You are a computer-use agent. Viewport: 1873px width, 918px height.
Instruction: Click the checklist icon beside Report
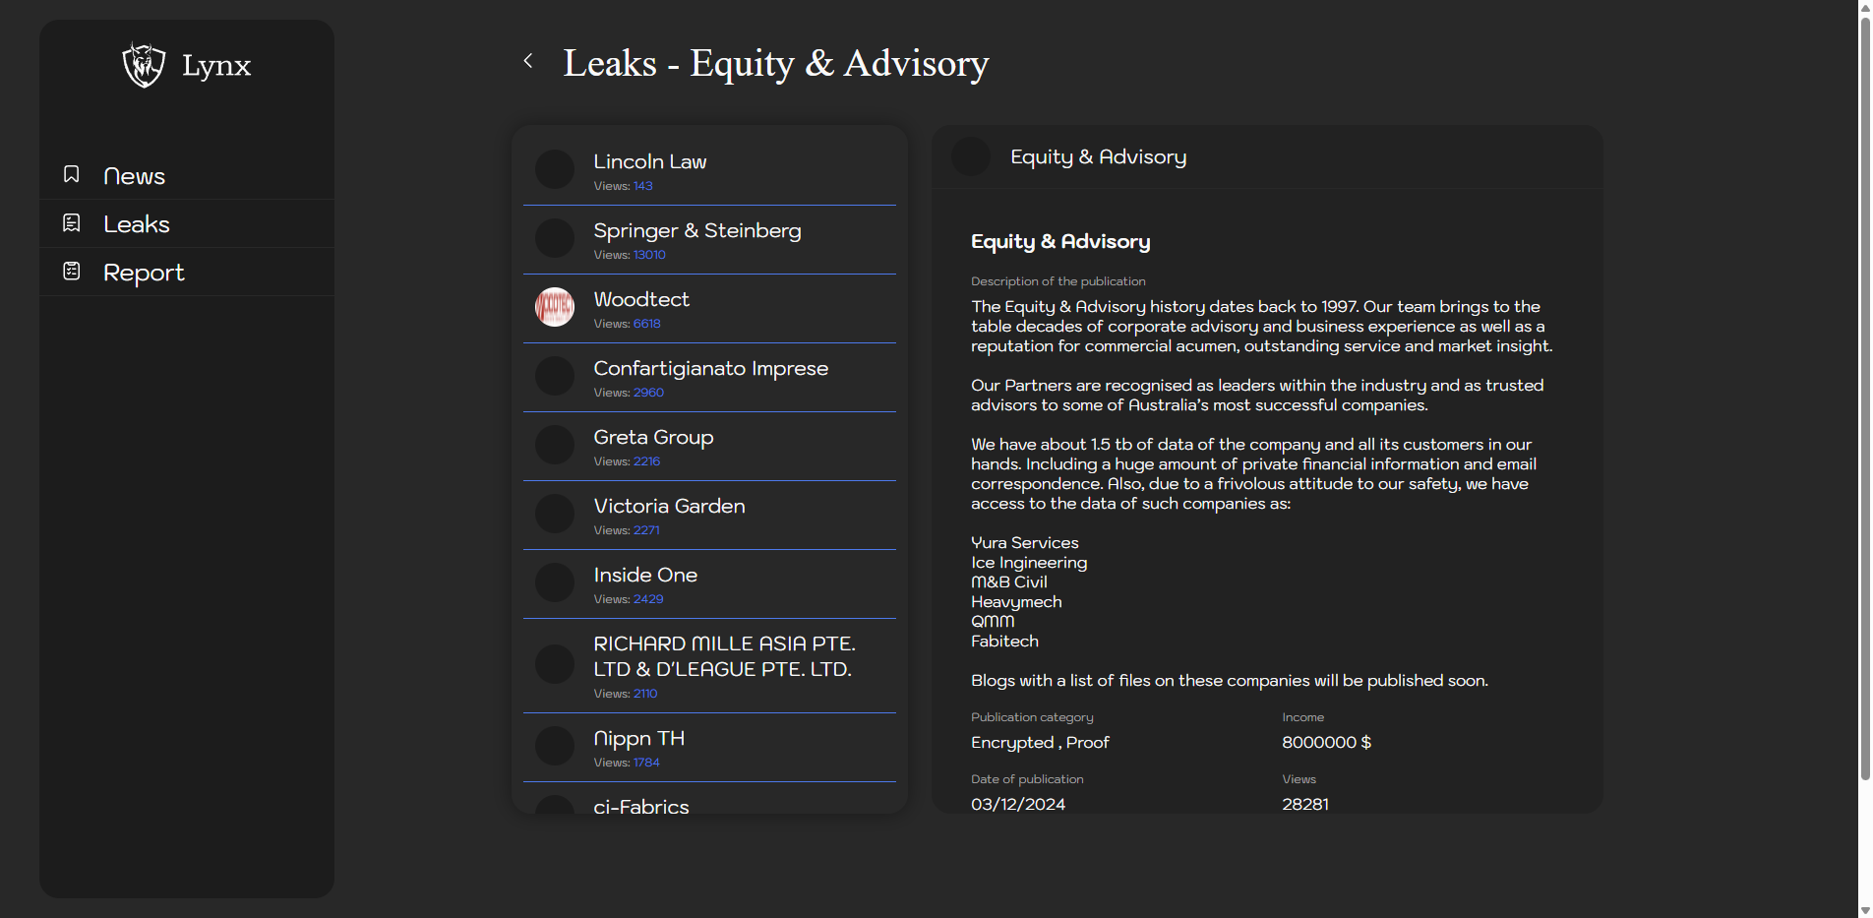(72, 272)
